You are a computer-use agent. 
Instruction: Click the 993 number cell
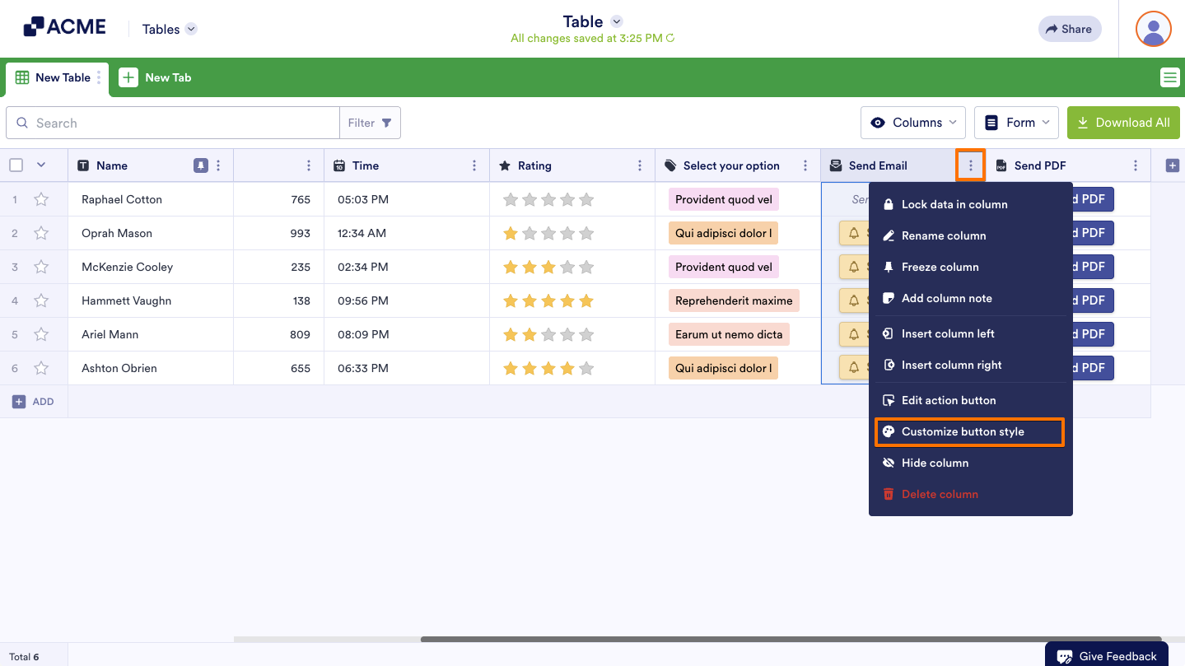[279, 233]
